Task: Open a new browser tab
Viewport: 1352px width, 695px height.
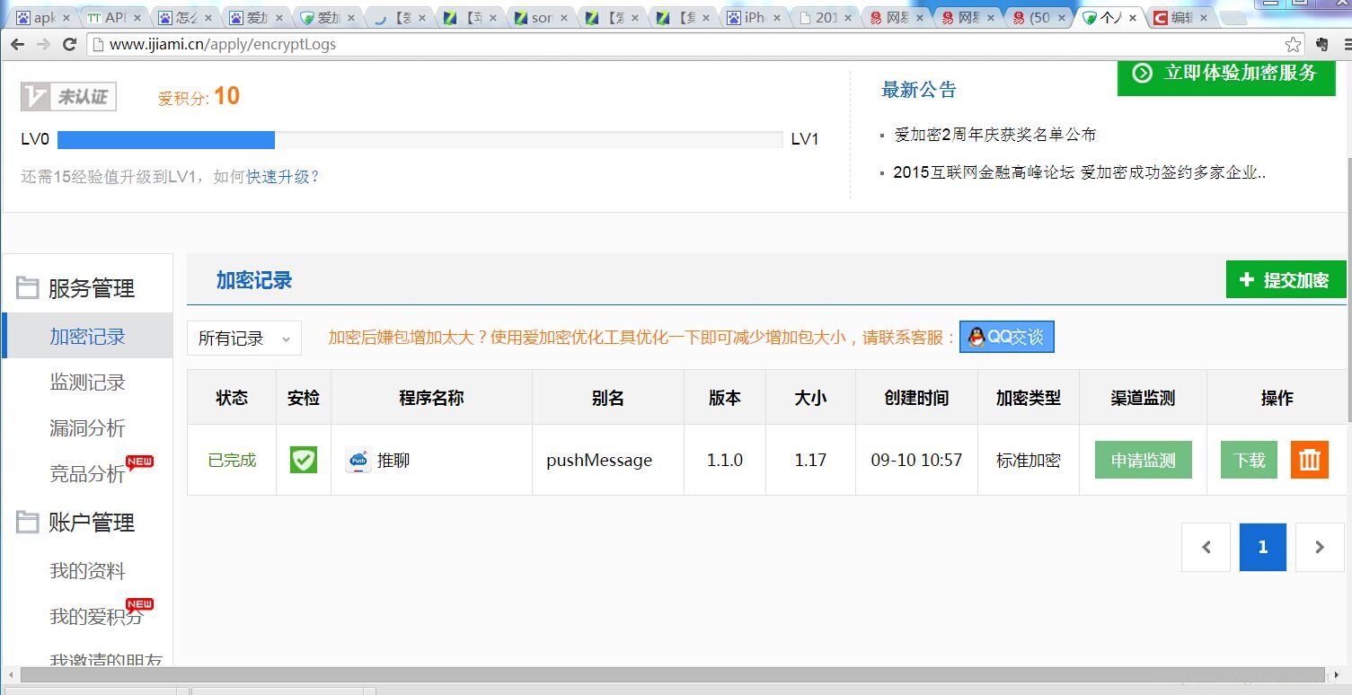Action: [1233, 19]
